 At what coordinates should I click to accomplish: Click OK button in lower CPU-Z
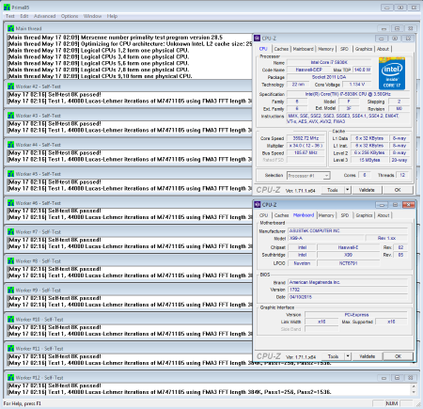(x=398, y=356)
